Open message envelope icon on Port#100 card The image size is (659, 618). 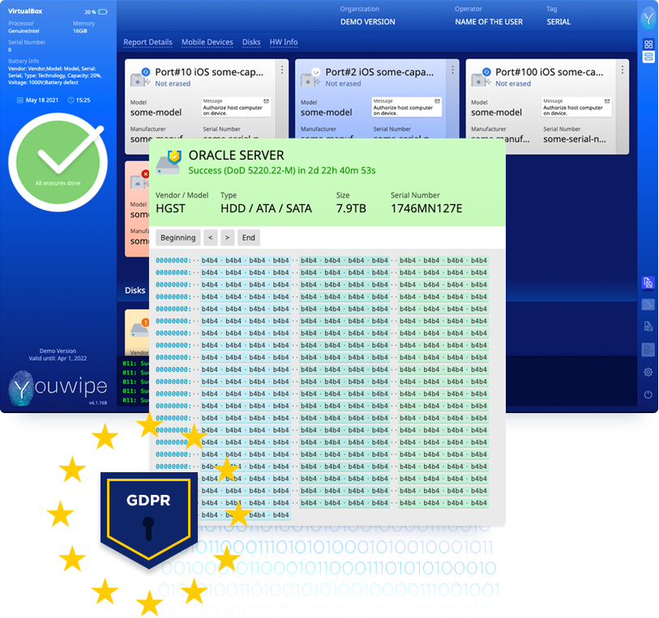tap(607, 101)
